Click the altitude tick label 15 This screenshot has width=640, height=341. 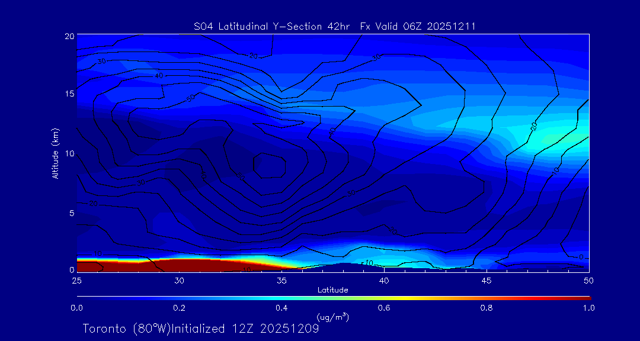click(x=68, y=94)
